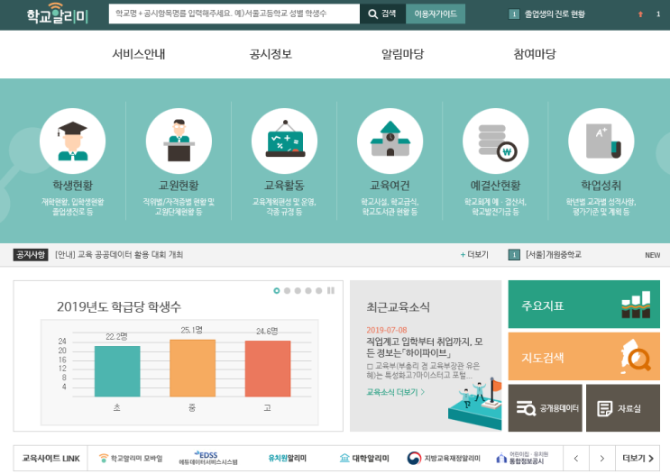Open the 주요지표 green tile

(583, 304)
